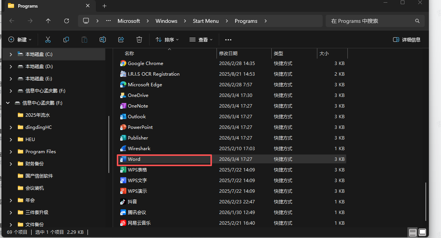The image size is (441, 238).
Task: Open the 排序 sort dropdown
Action: pos(167,40)
